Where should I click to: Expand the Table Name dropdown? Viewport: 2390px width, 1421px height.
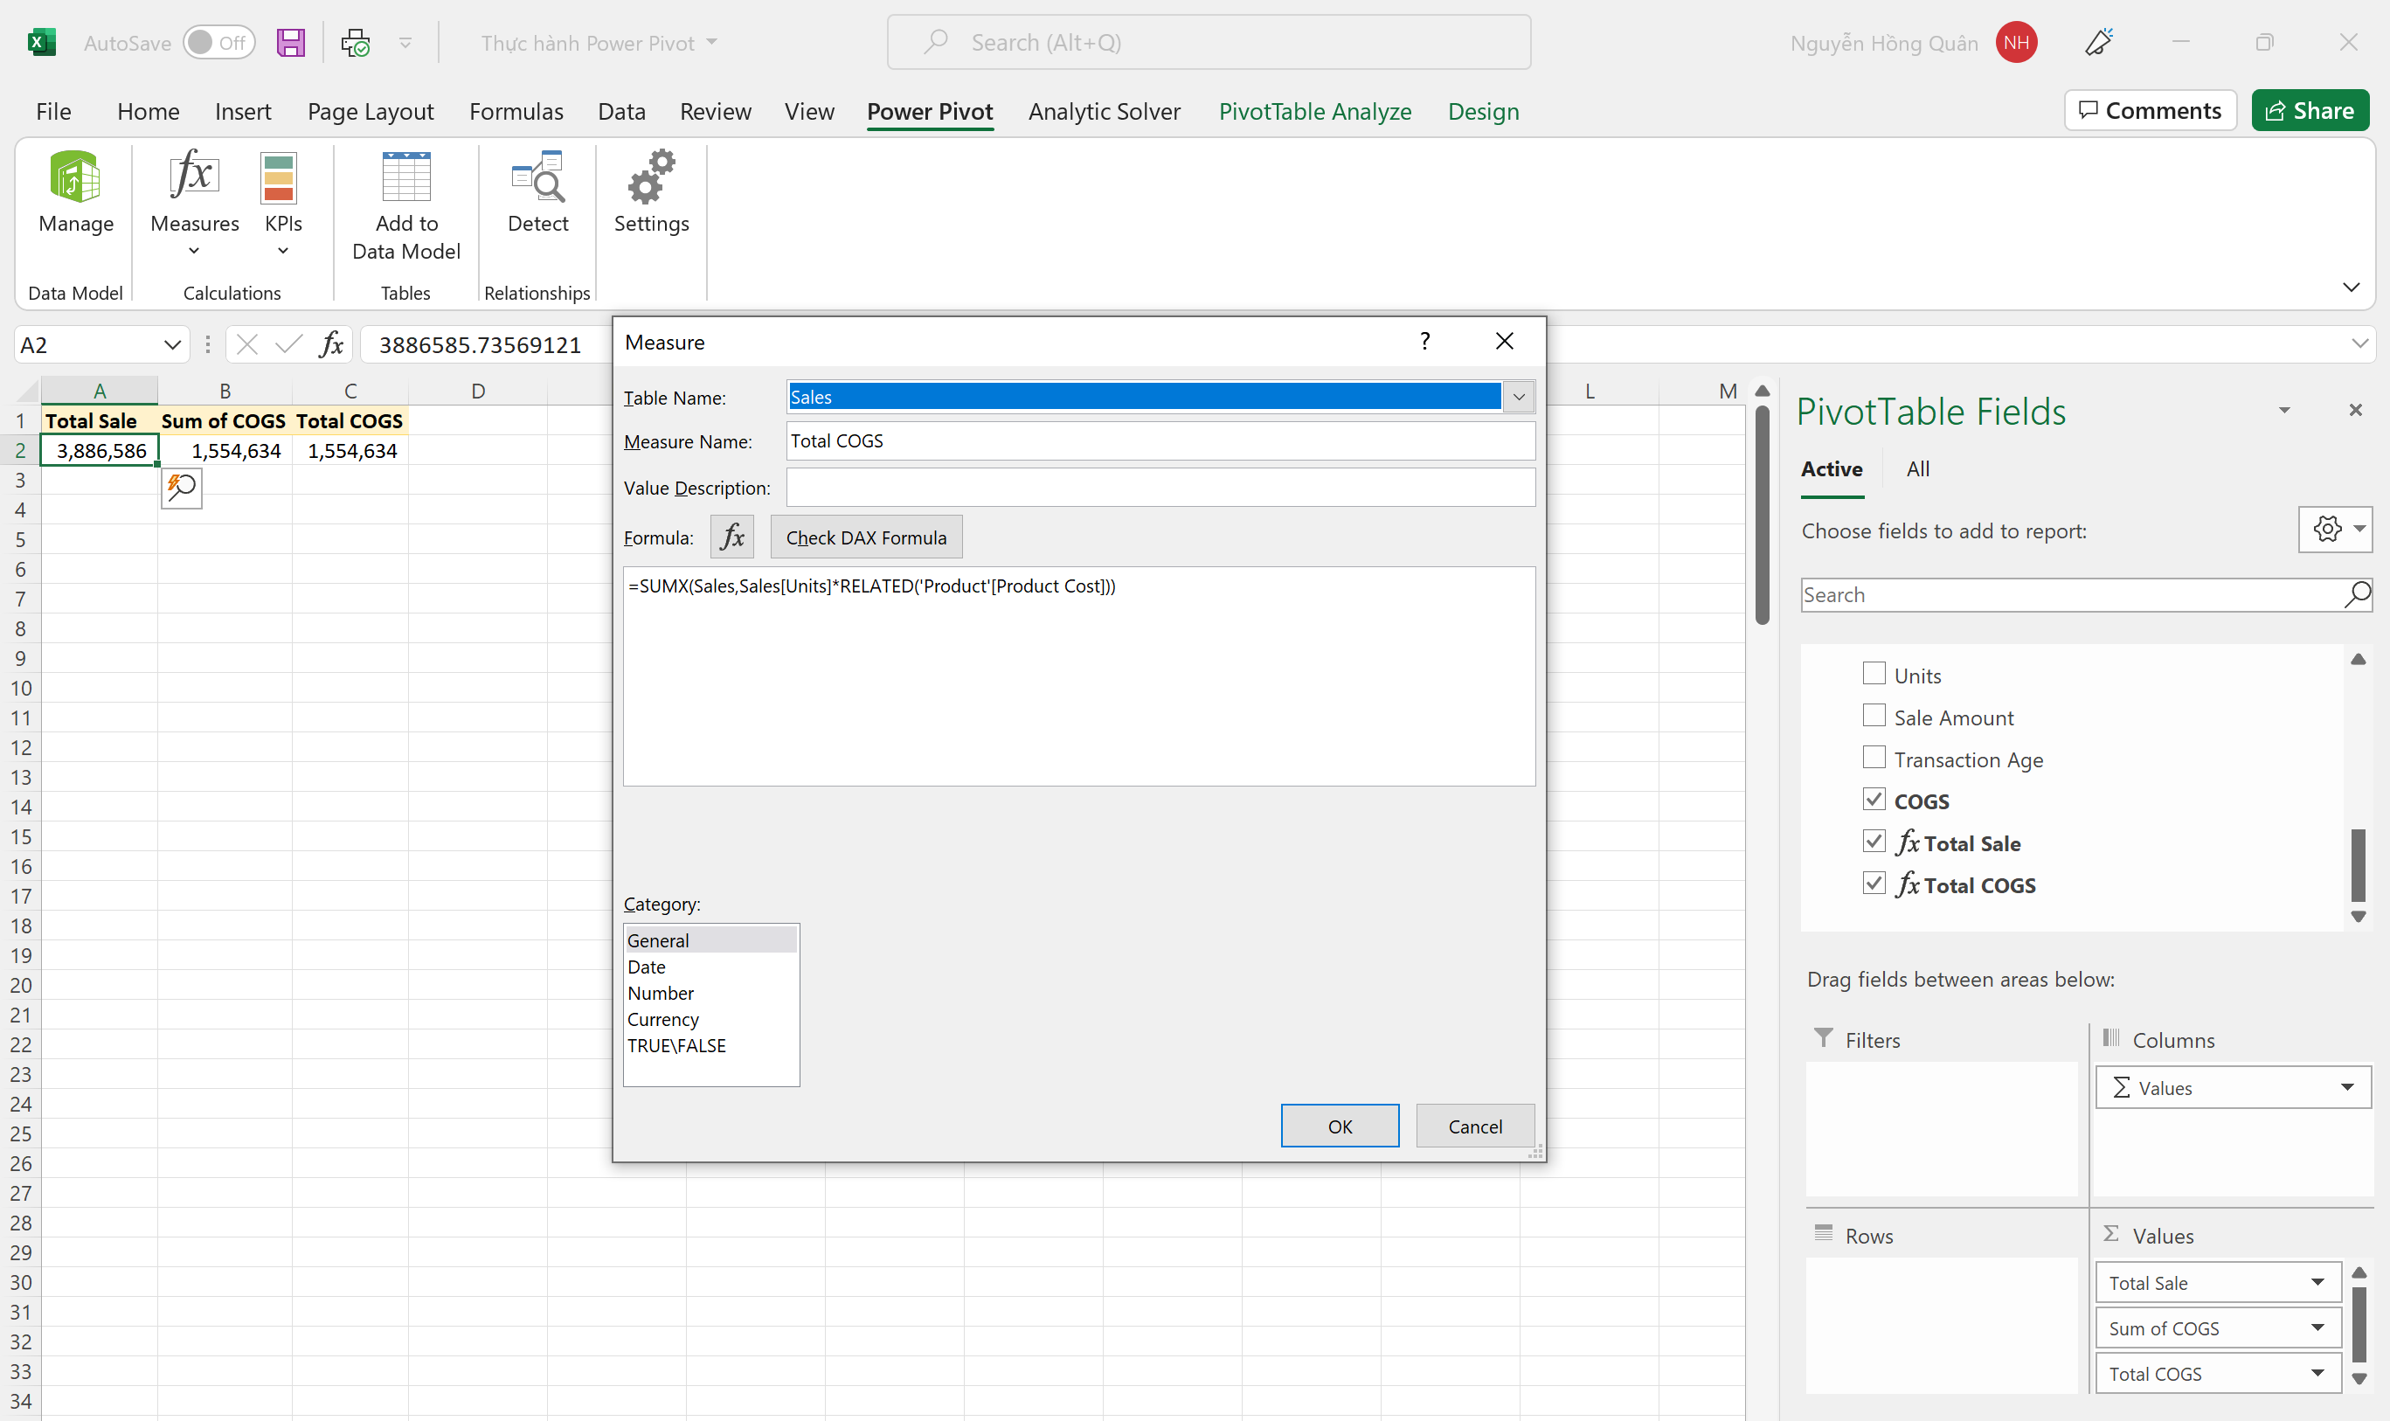(x=1519, y=398)
